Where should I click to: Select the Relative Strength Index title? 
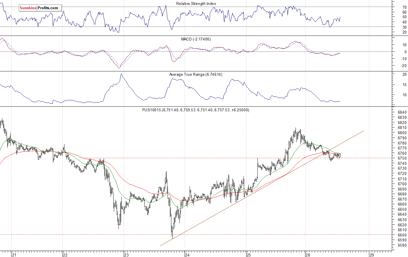click(x=196, y=3)
